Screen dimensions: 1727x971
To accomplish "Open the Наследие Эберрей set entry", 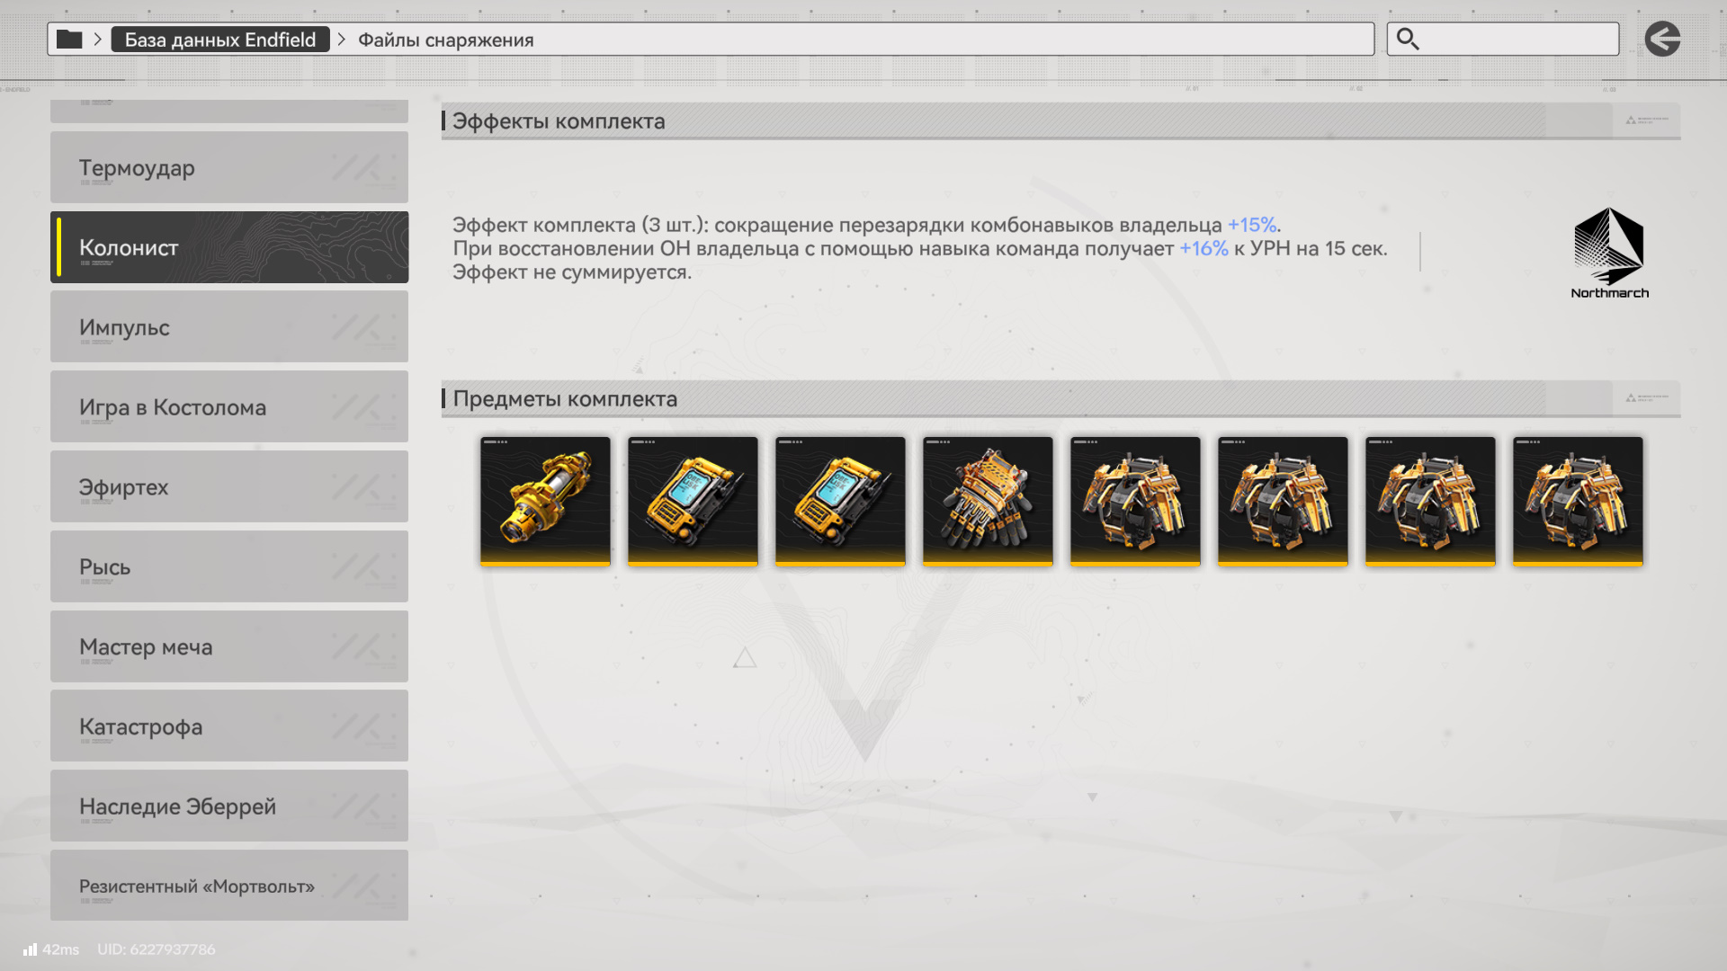I will [x=229, y=806].
